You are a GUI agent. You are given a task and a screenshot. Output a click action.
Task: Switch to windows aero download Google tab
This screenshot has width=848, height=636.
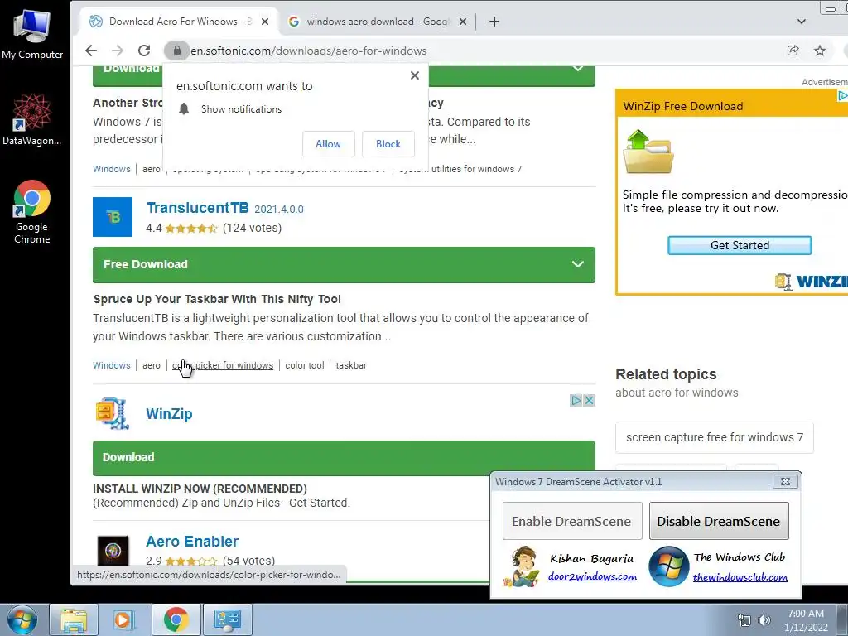click(x=378, y=22)
